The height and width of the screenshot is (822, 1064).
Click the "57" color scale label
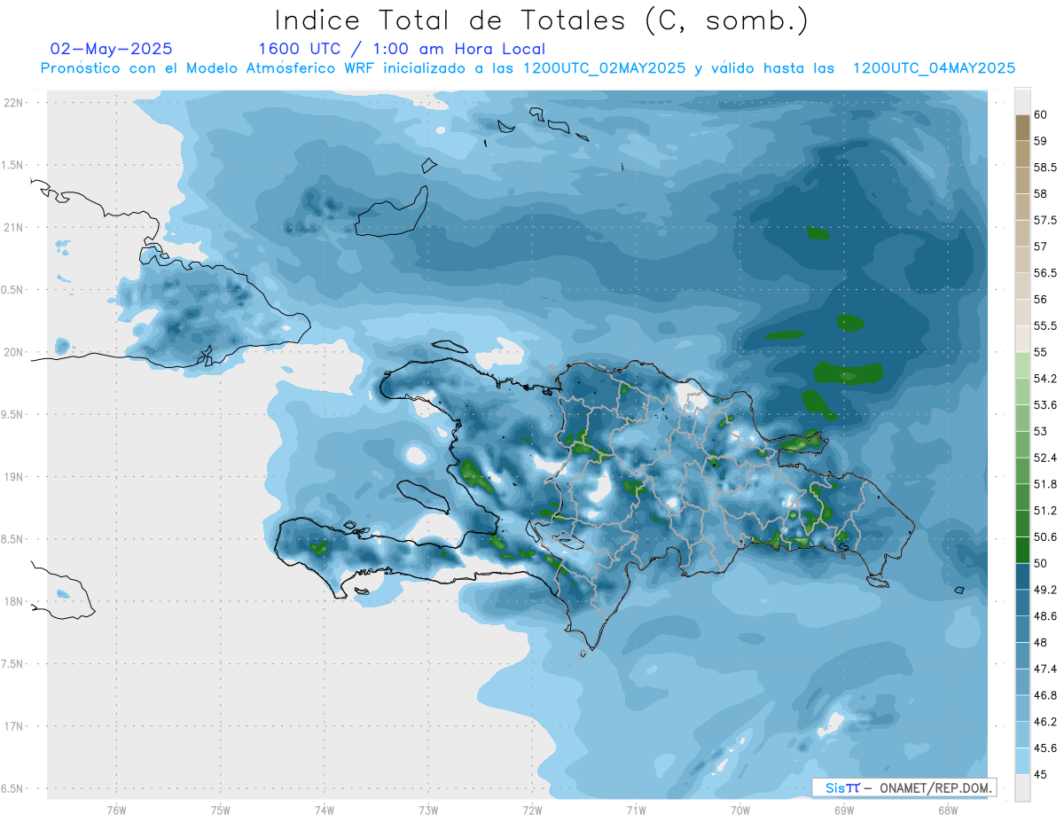[x=1041, y=247]
